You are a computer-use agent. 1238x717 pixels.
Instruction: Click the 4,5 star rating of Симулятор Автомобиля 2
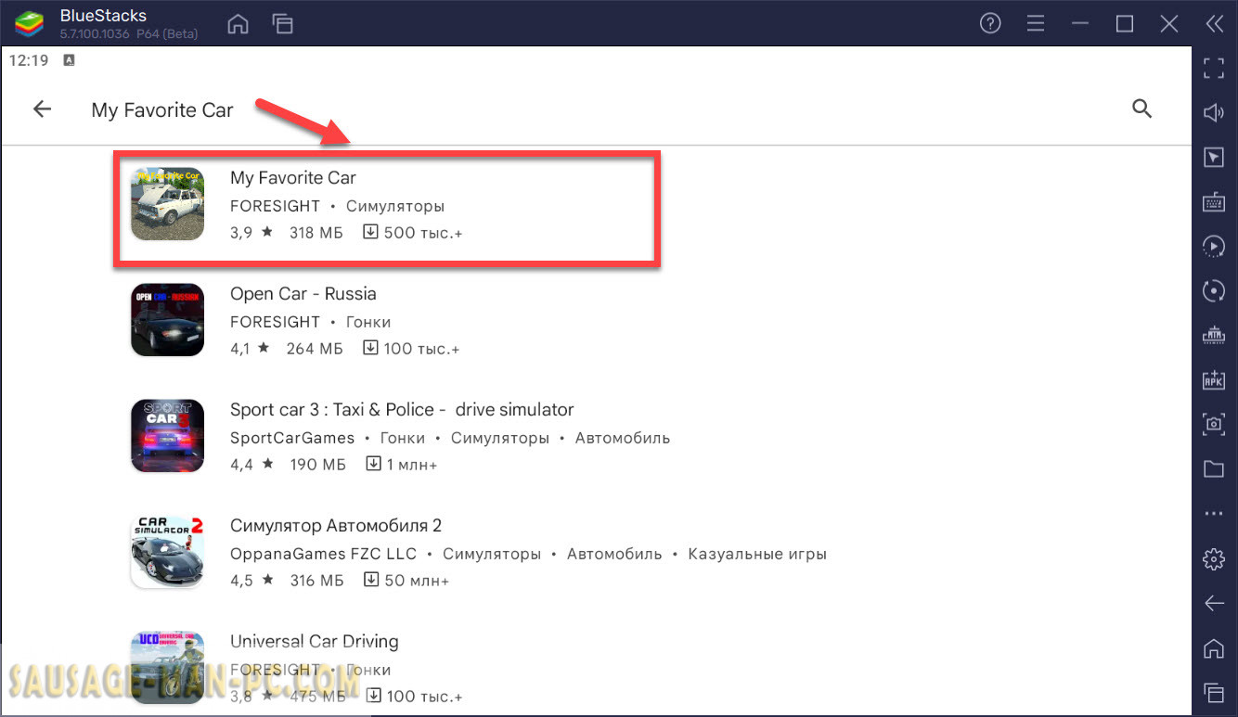tap(252, 581)
